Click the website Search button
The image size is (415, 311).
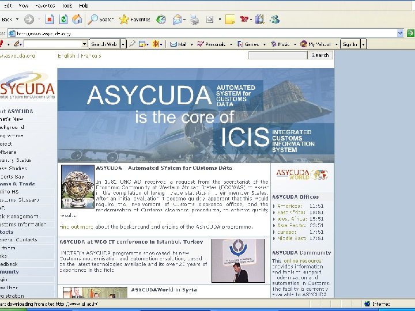pos(320,55)
